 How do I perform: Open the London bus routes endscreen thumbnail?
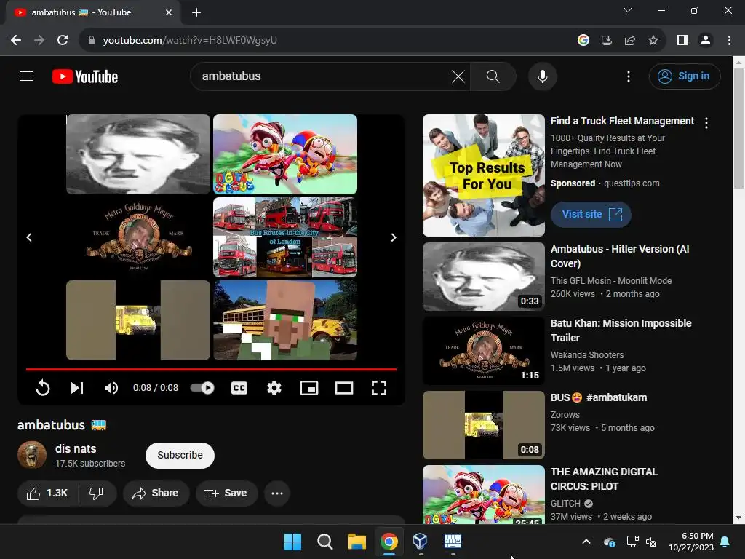click(285, 237)
